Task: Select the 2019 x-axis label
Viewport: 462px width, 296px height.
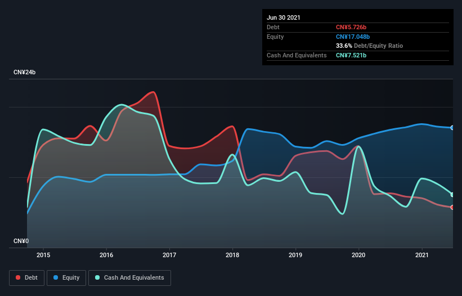Action: [295, 255]
